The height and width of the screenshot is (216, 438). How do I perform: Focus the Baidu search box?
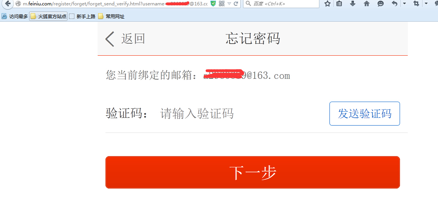click(x=281, y=3)
